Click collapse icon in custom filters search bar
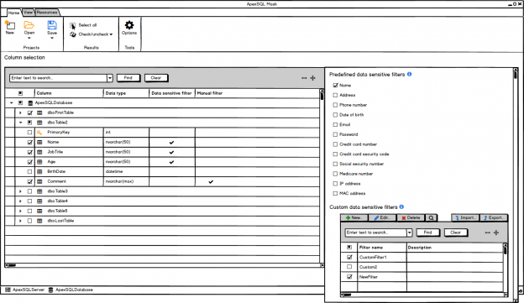524x303 pixels. (488, 232)
